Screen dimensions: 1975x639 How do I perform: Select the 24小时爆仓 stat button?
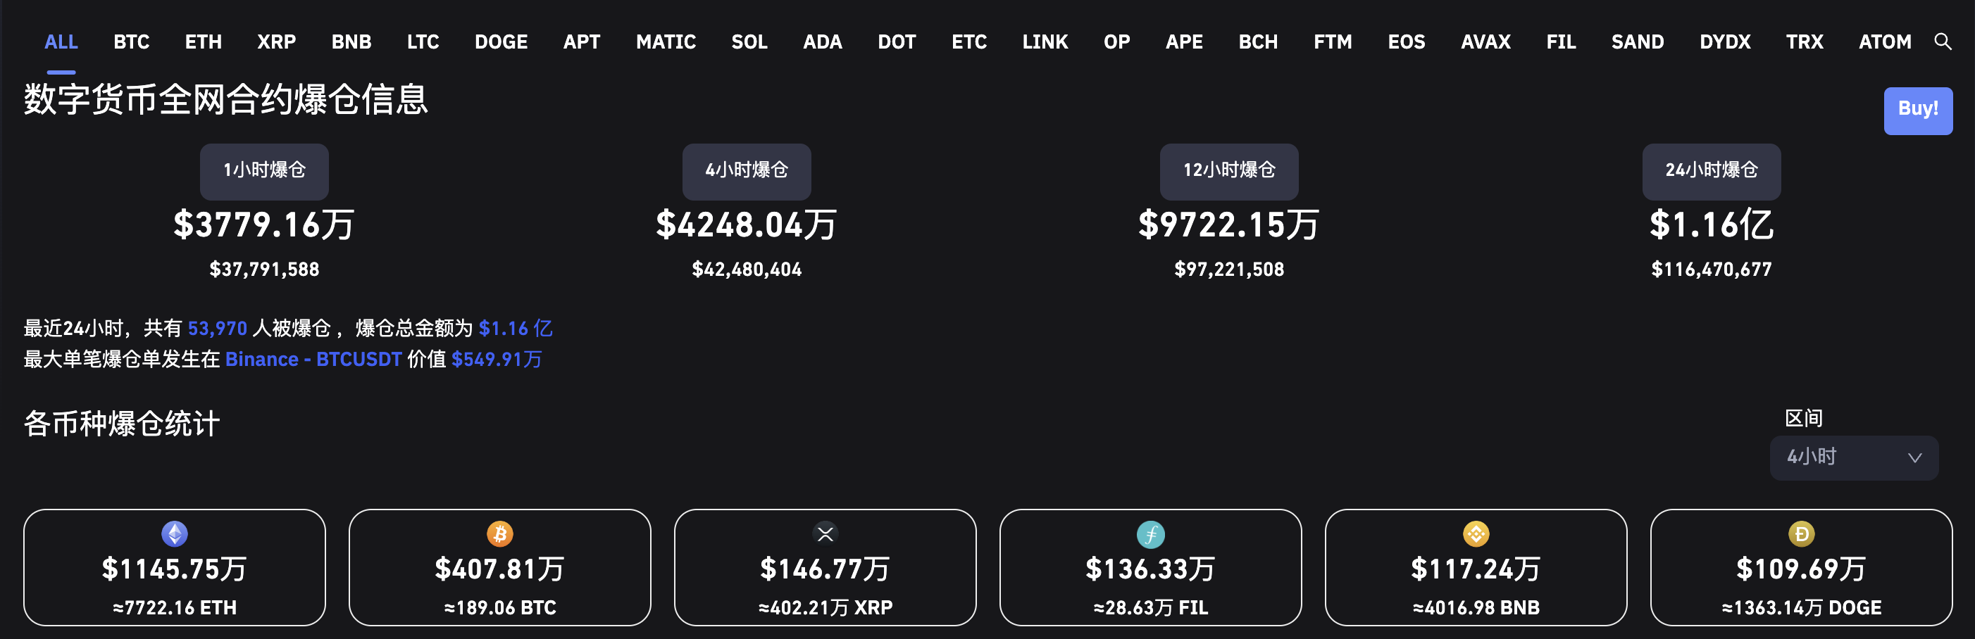tap(1712, 171)
